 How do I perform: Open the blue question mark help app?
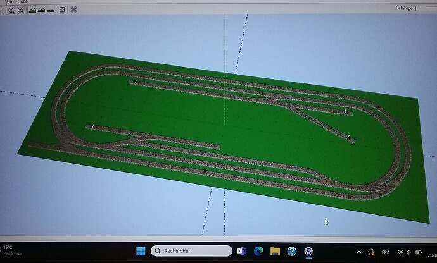coord(292,252)
